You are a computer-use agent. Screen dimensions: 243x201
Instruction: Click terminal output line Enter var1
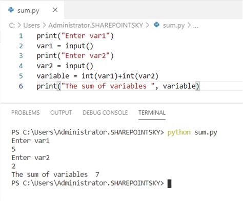[31, 141]
